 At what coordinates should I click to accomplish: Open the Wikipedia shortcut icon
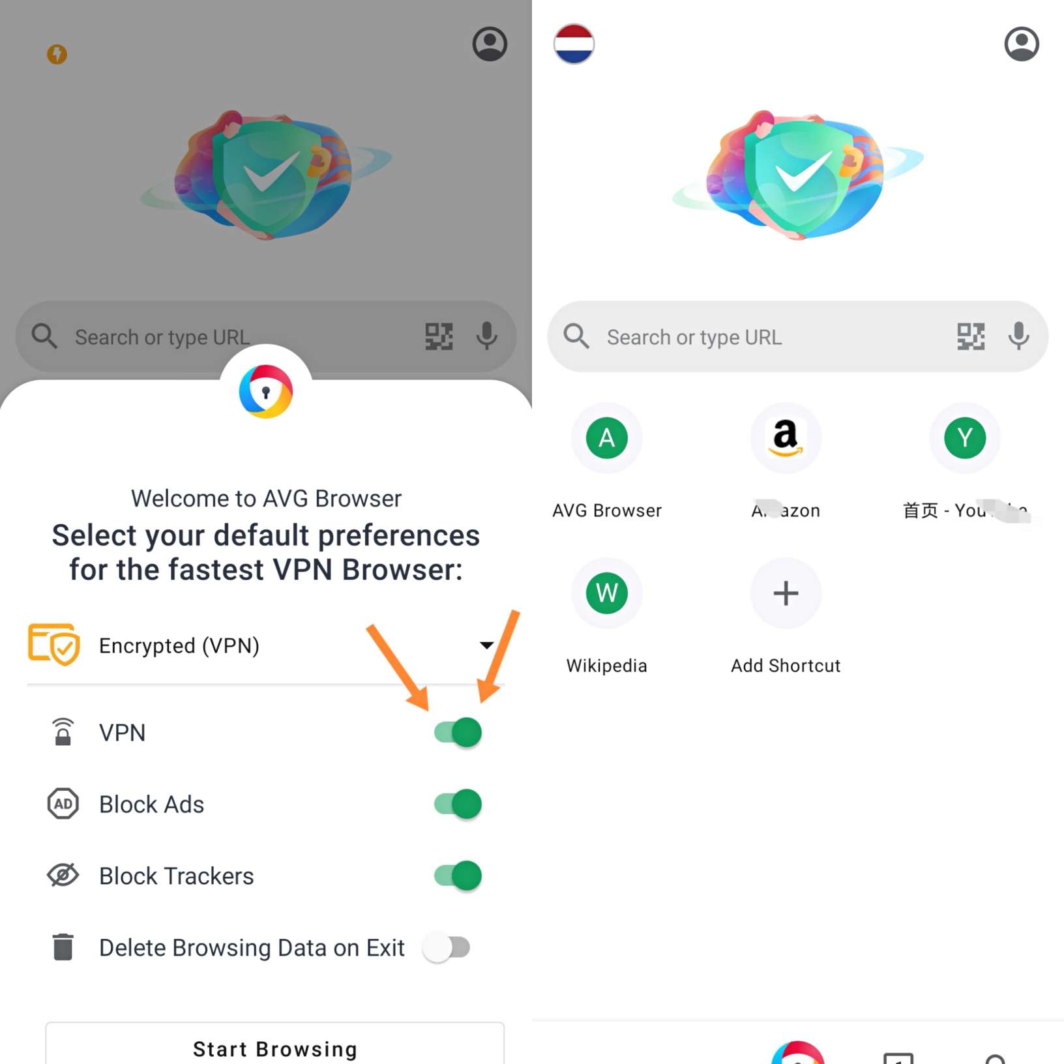(606, 593)
